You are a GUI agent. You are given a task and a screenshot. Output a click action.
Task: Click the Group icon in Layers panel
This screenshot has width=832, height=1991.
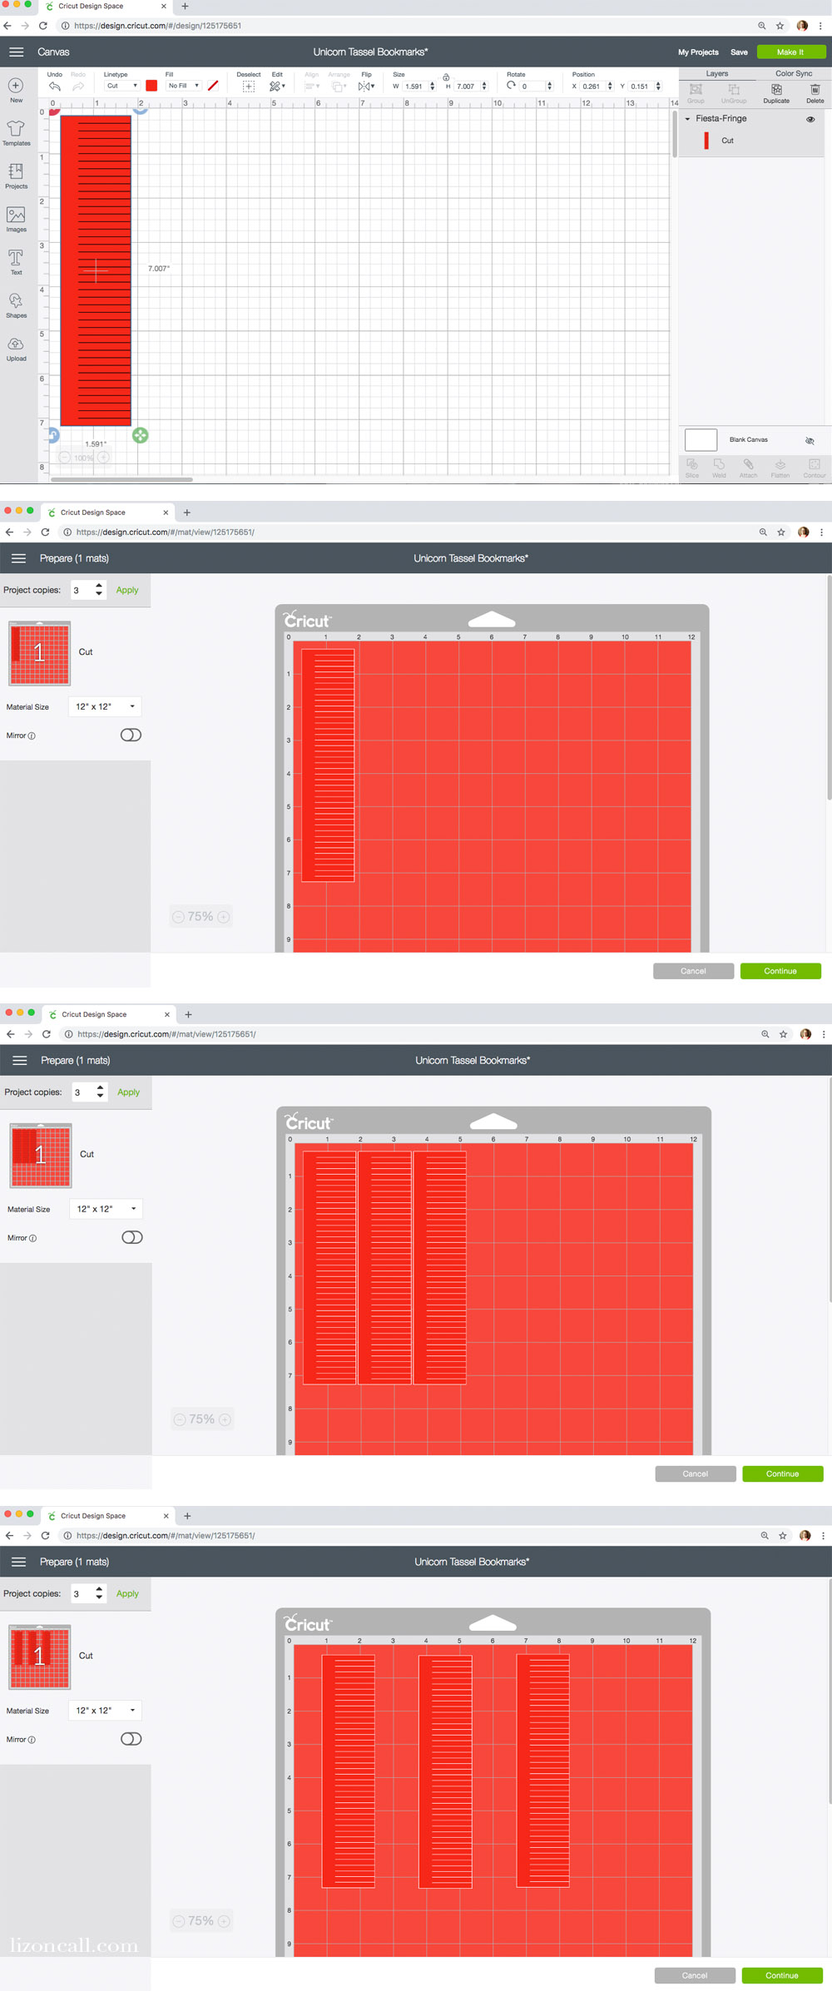(696, 89)
